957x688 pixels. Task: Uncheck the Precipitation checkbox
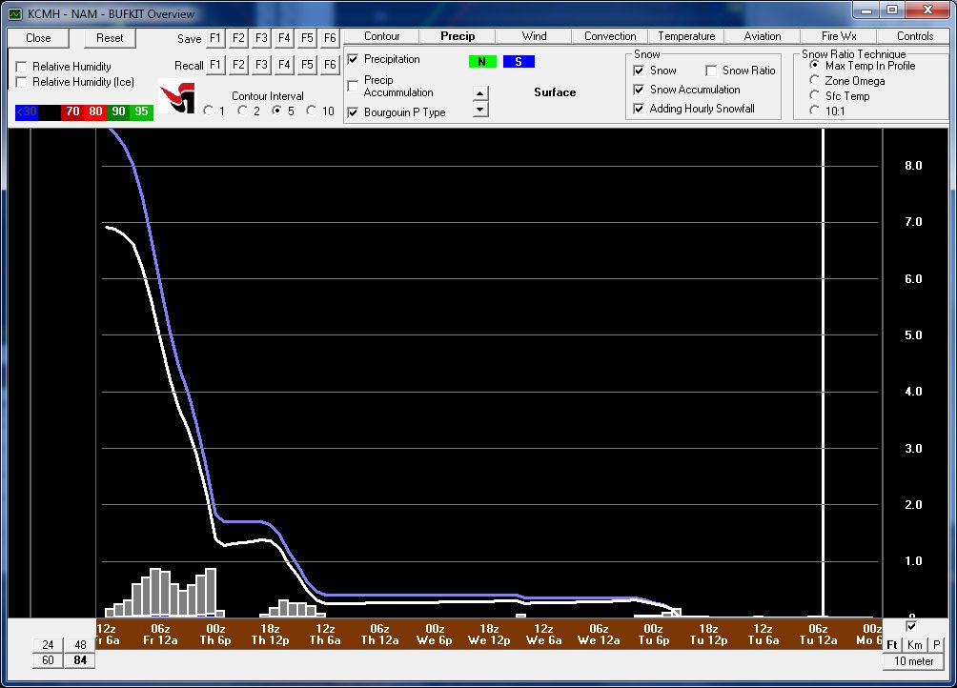[x=353, y=59]
